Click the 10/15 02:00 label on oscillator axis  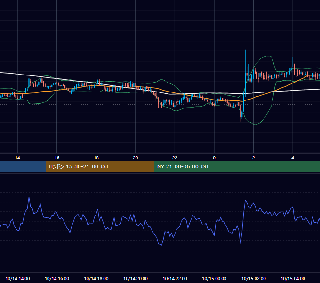(x=254, y=278)
